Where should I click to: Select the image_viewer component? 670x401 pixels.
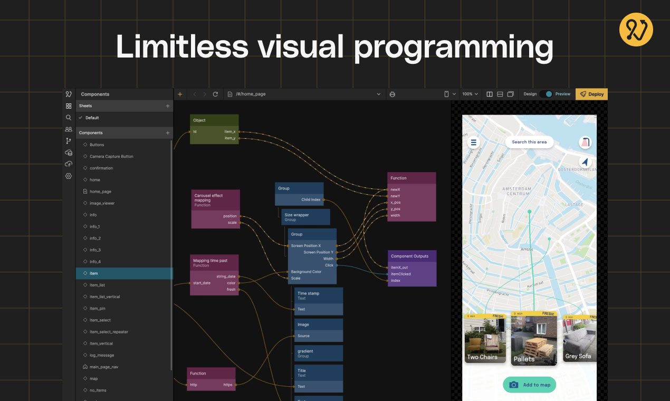click(125, 203)
